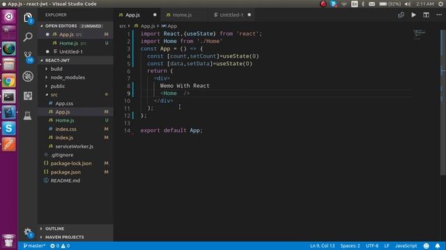Open system power cog in top bar

tap(440, 4)
